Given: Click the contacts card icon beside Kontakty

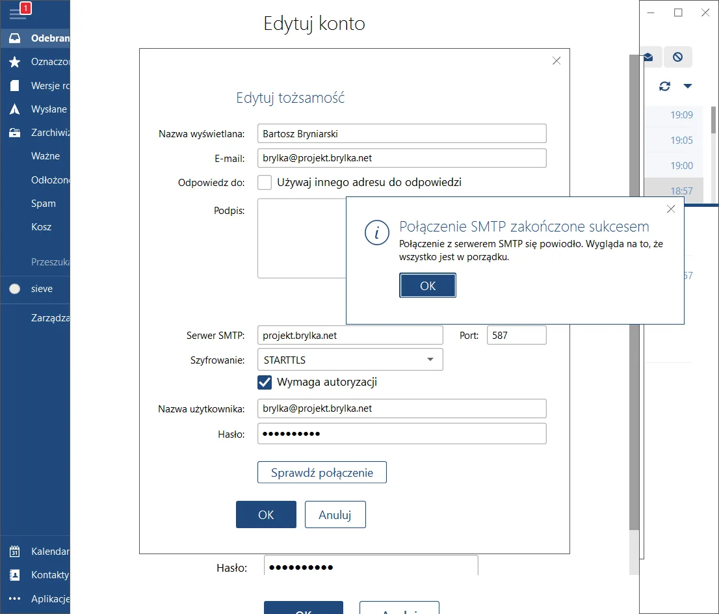Looking at the screenshot, I should [15, 575].
